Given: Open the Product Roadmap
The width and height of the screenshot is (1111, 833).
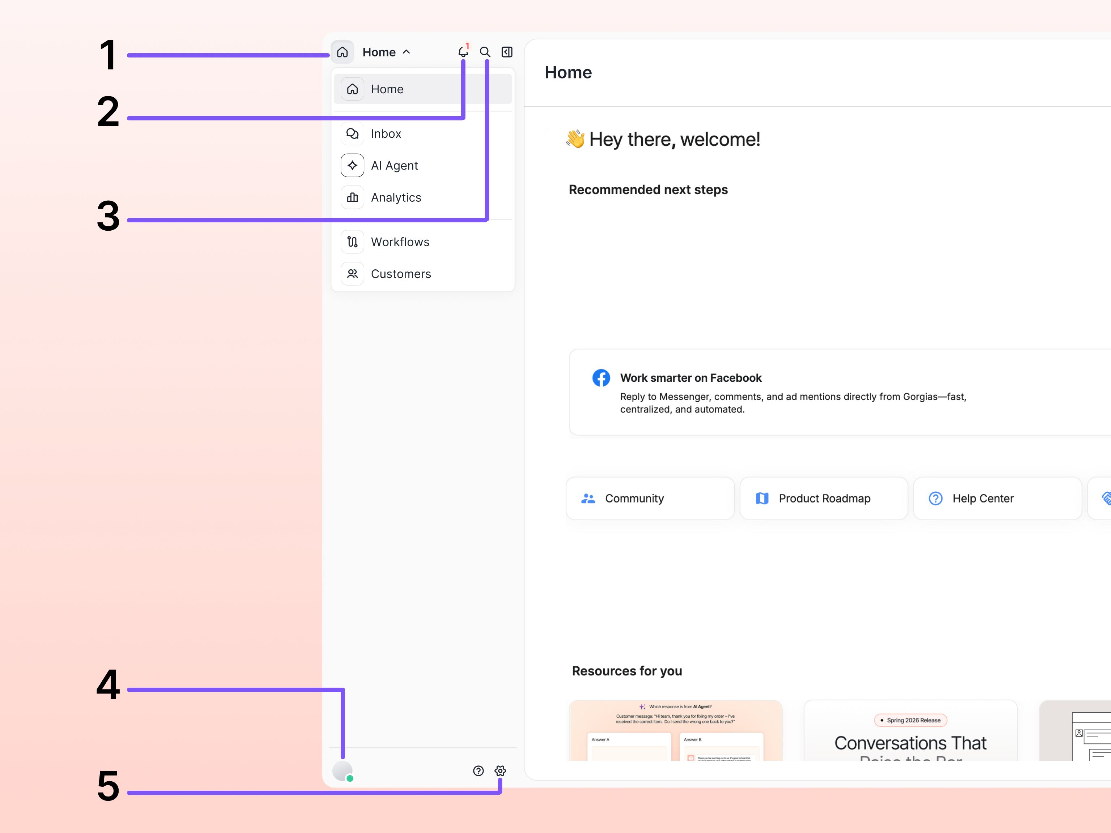Looking at the screenshot, I should tap(824, 498).
